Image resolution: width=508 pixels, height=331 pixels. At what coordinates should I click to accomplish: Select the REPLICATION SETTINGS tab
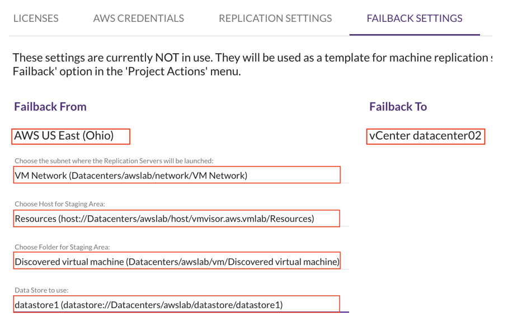(x=275, y=18)
